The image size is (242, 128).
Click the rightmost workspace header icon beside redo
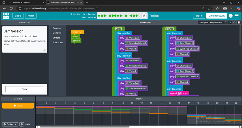click(x=239, y=23)
